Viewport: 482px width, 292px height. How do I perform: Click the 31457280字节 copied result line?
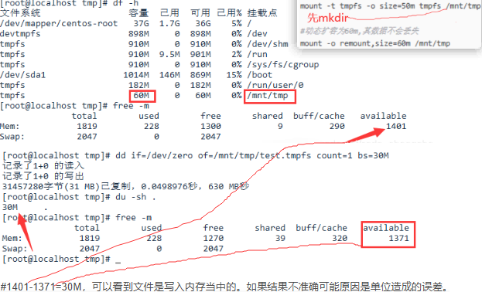125,186
